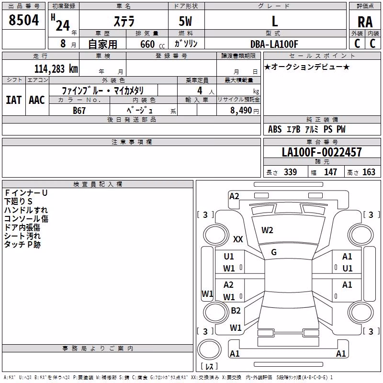Click the inspector note ハンドルすれ
383x383 pixels.
tap(26, 210)
